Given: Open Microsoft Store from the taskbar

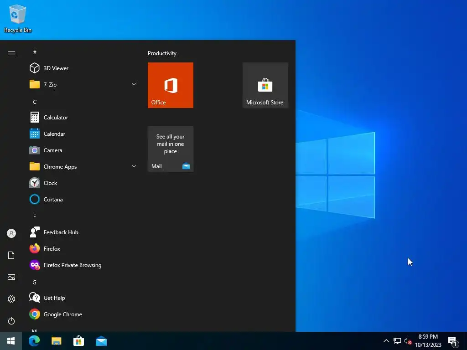Looking at the screenshot, I should coord(78,341).
